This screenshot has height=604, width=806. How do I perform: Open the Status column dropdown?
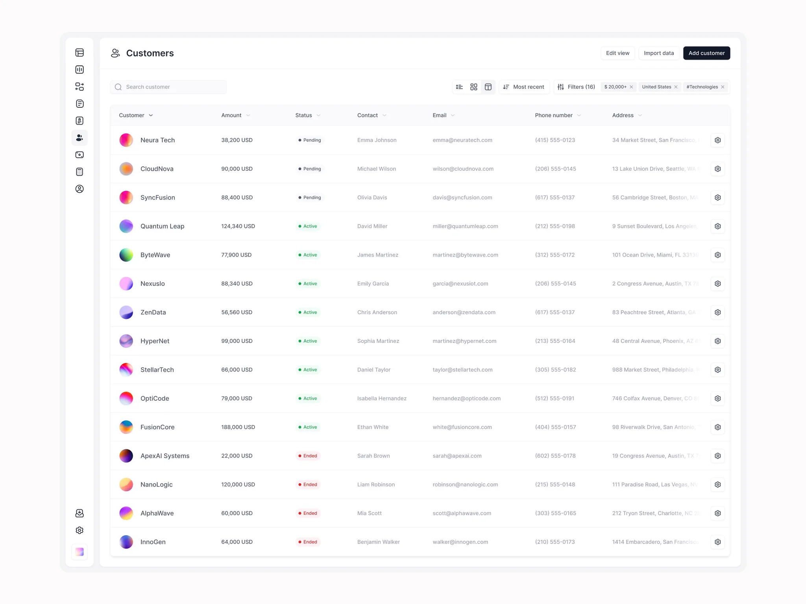pos(318,115)
